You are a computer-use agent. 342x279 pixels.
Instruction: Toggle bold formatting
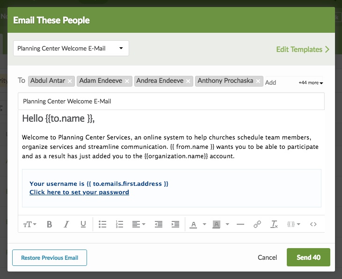49,224
